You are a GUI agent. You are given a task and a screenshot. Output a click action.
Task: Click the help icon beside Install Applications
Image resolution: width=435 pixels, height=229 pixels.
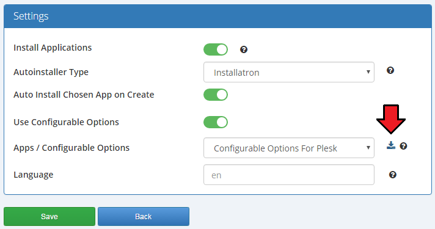(x=244, y=49)
